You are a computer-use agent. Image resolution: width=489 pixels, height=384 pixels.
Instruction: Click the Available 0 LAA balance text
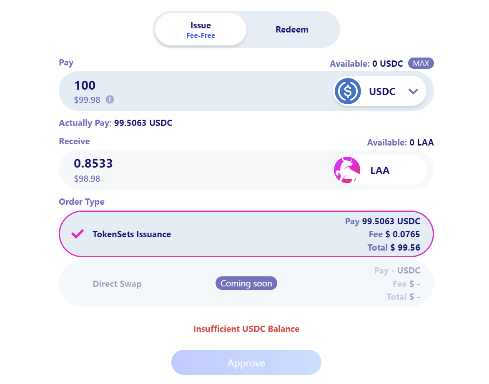(x=401, y=143)
